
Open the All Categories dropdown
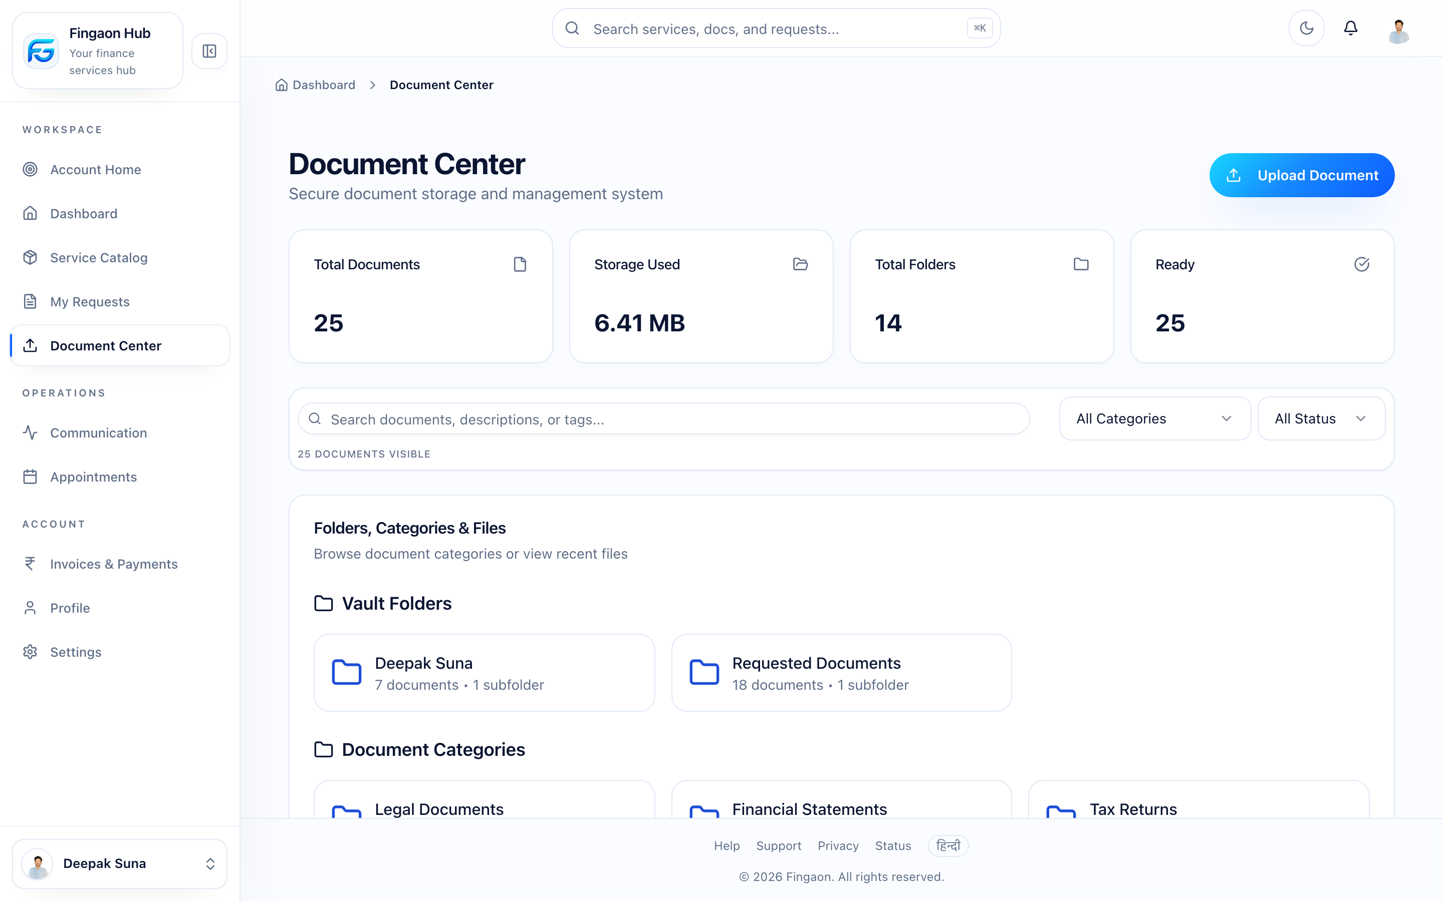pyautogui.click(x=1154, y=418)
